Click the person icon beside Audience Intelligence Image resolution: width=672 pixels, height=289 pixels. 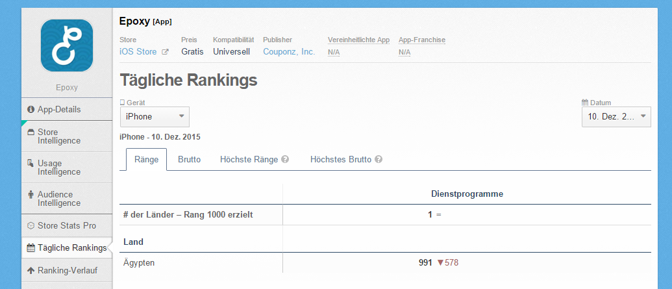(x=31, y=195)
